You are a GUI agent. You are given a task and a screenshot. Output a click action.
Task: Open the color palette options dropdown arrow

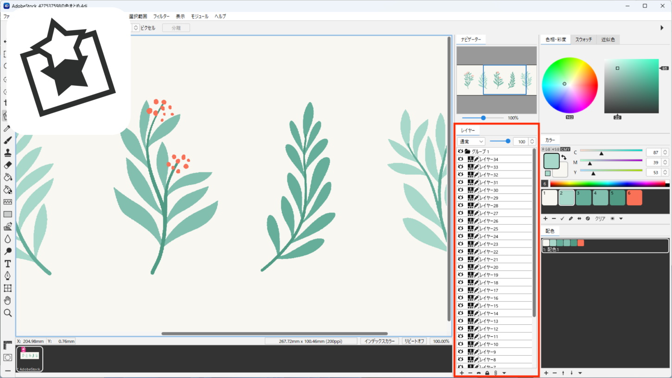click(x=621, y=219)
